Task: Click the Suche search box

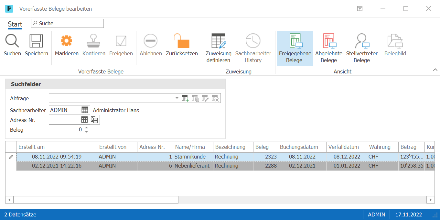Action: (67, 23)
